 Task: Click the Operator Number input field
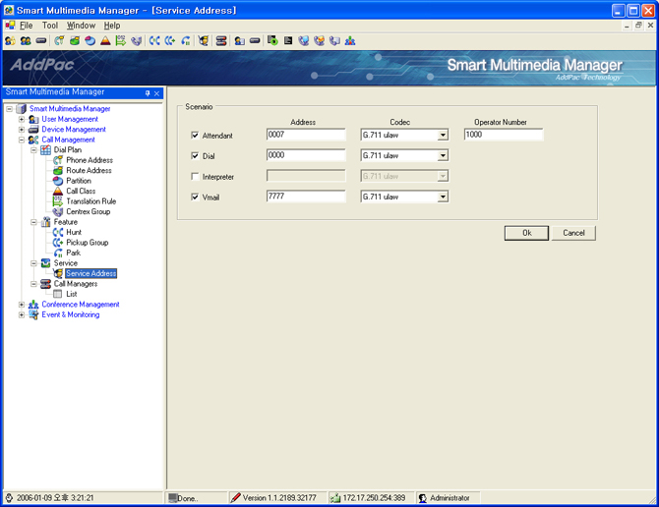pyautogui.click(x=504, y=135)
